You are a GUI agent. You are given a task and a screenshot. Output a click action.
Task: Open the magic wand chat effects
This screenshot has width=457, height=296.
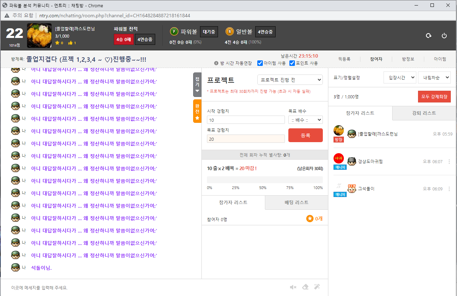coord(317,287)
